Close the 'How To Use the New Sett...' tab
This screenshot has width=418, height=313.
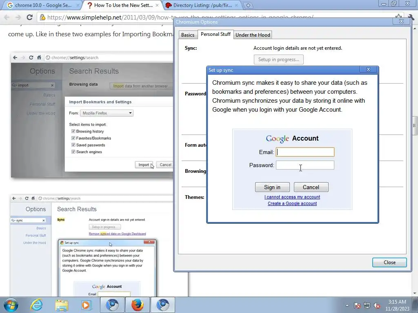point(157,5)
